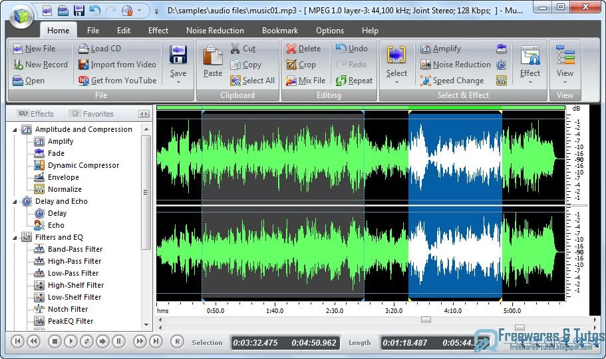Toggle loop playback button
The image size is (606, 359).
tap(86, 341)
